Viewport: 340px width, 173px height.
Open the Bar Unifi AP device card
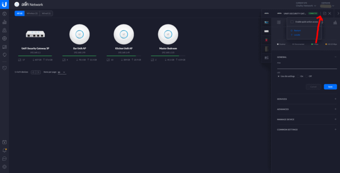(80, 43)
